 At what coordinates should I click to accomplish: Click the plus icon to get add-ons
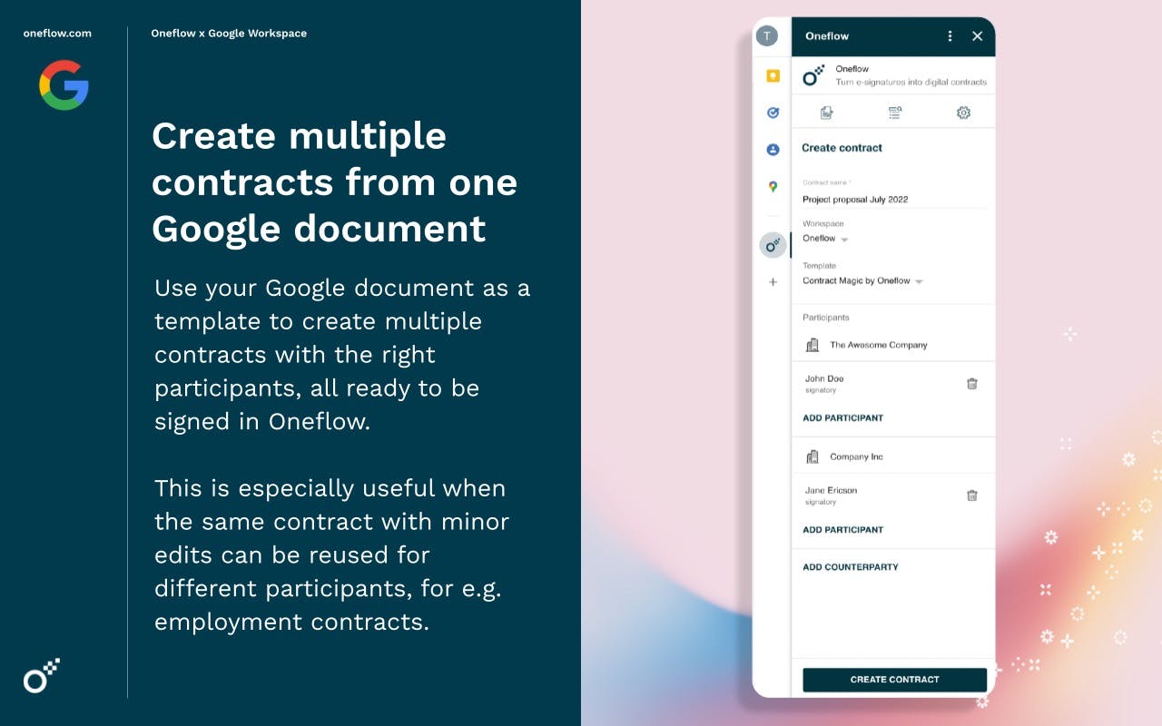click(x=773, y=282)
